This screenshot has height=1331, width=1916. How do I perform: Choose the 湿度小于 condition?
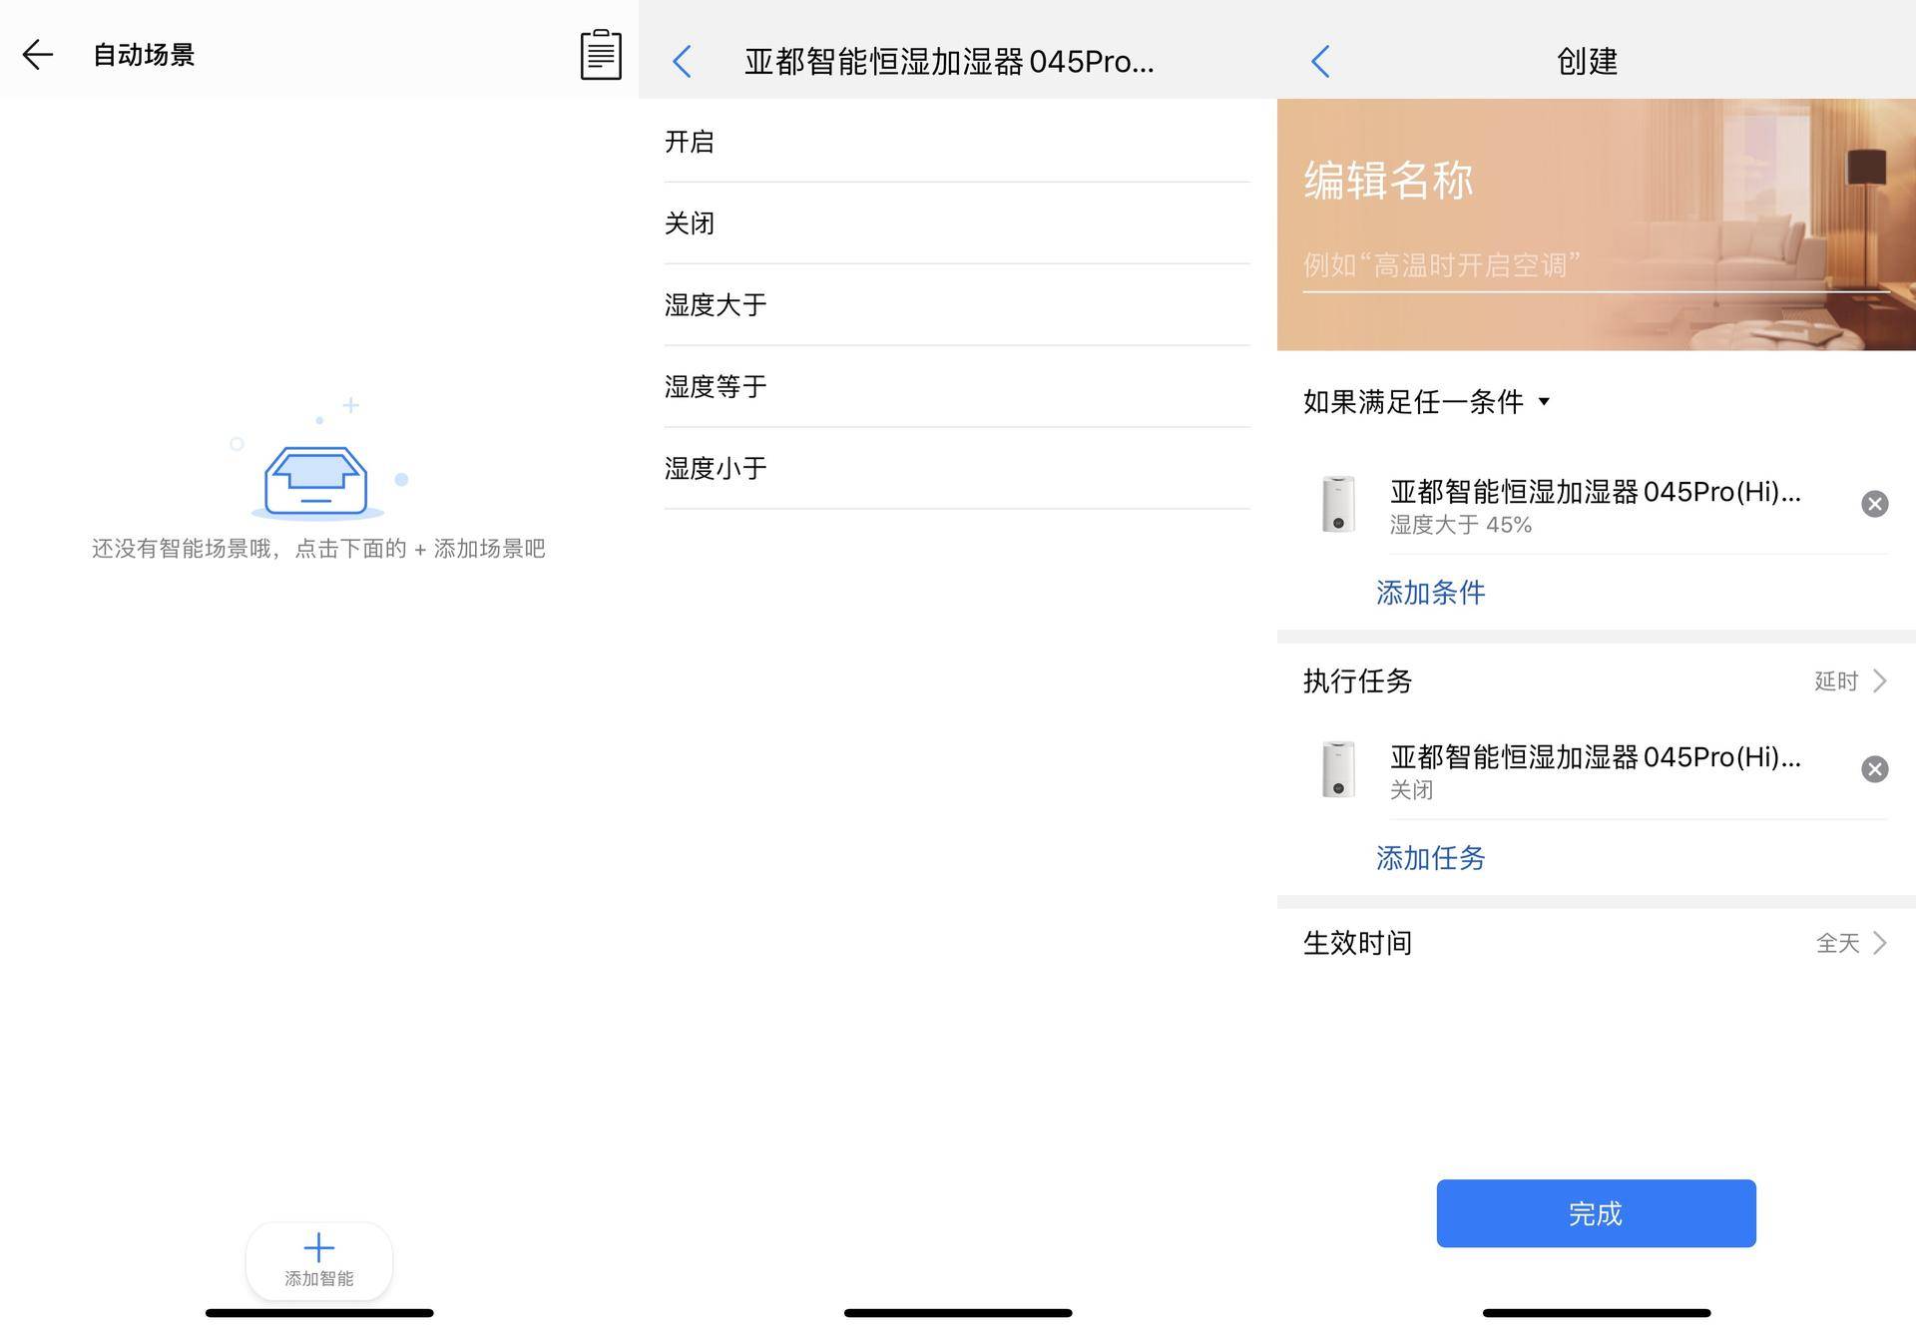[714, 469]
